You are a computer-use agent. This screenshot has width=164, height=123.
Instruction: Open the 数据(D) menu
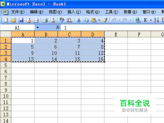coord(130,12)
